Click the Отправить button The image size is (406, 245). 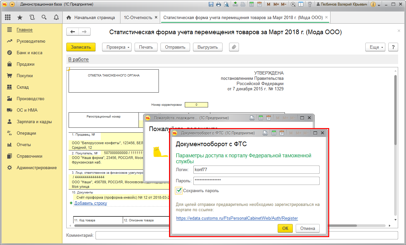click(x=175, y=47)
